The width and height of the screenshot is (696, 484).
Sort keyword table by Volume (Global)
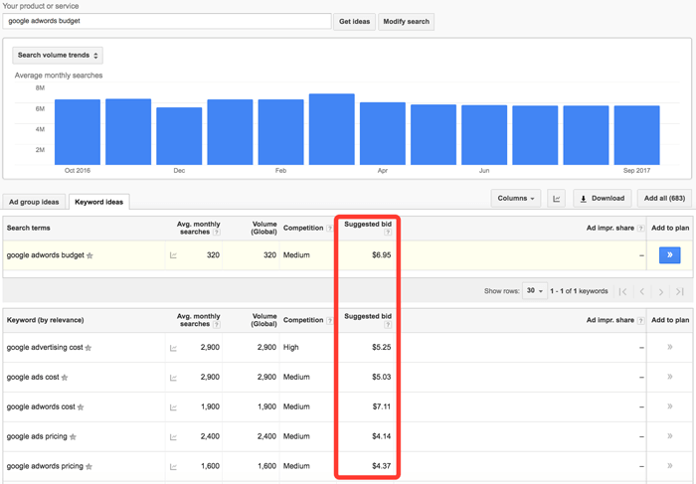(264, 320)
